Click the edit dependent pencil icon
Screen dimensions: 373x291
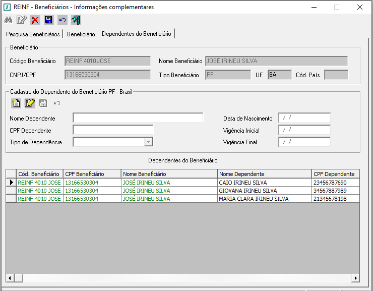coord(30,103)
